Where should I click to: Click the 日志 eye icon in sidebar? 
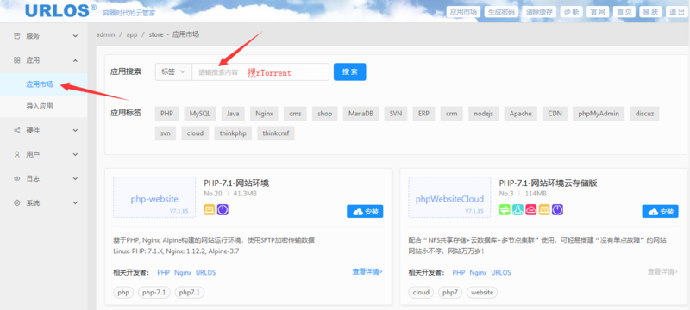coord(17,179)
